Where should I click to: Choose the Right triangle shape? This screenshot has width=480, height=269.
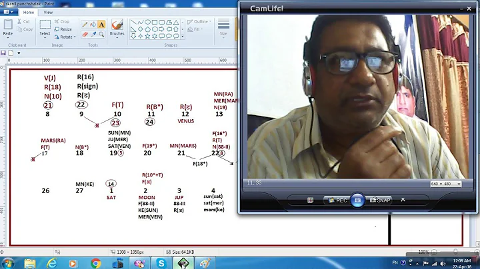(133, 29)
